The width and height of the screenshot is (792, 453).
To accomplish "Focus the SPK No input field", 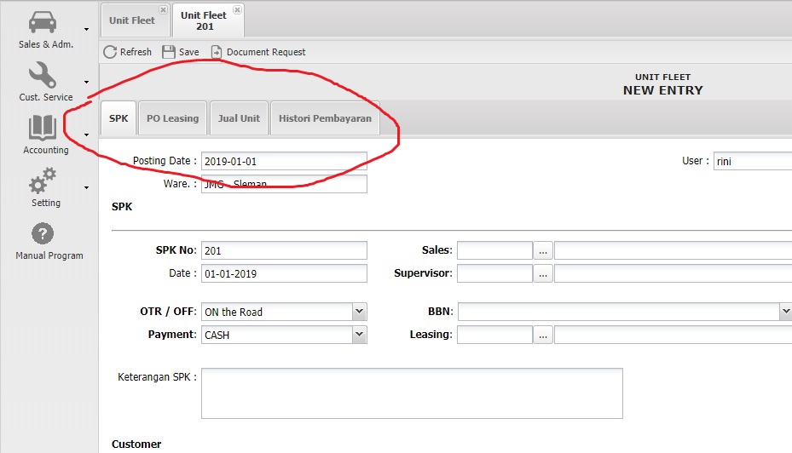I will [x=284, y=250].
